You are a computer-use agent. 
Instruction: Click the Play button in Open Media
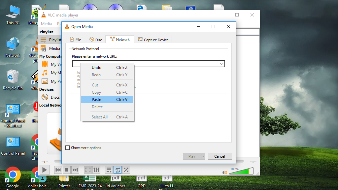[192, 156]
